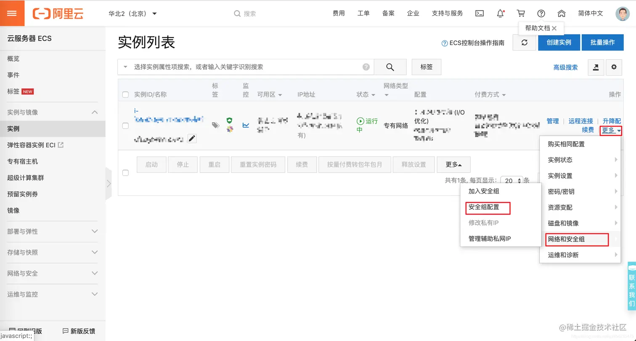Expand the 部署与弹性 sidebar section
Viewport: 636px width, 341px height.
click(x=95, y=231)
